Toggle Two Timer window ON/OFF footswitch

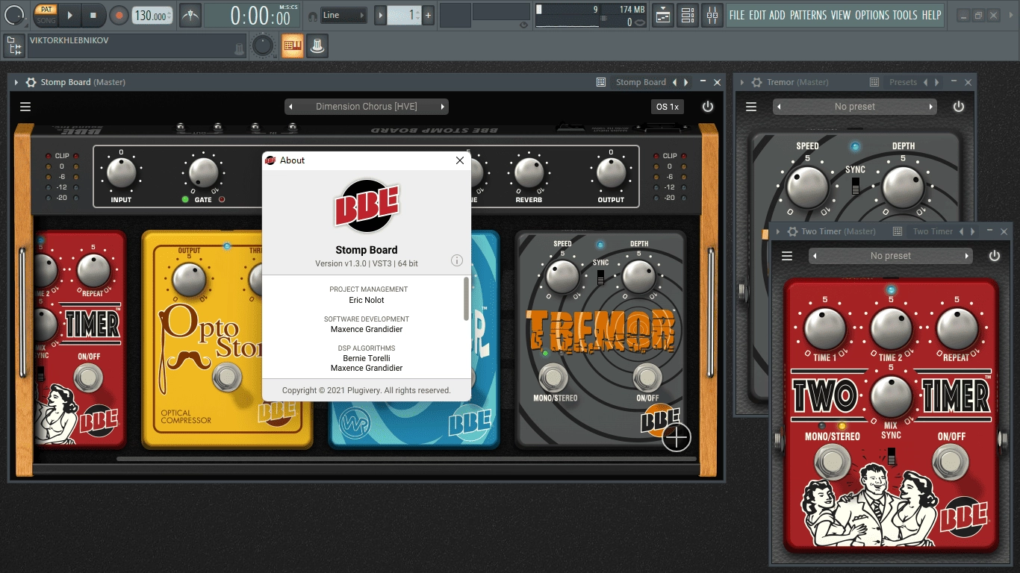(950, 463)
